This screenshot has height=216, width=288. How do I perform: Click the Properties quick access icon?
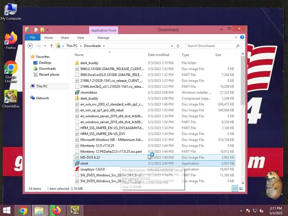click(x=36, y=30)
